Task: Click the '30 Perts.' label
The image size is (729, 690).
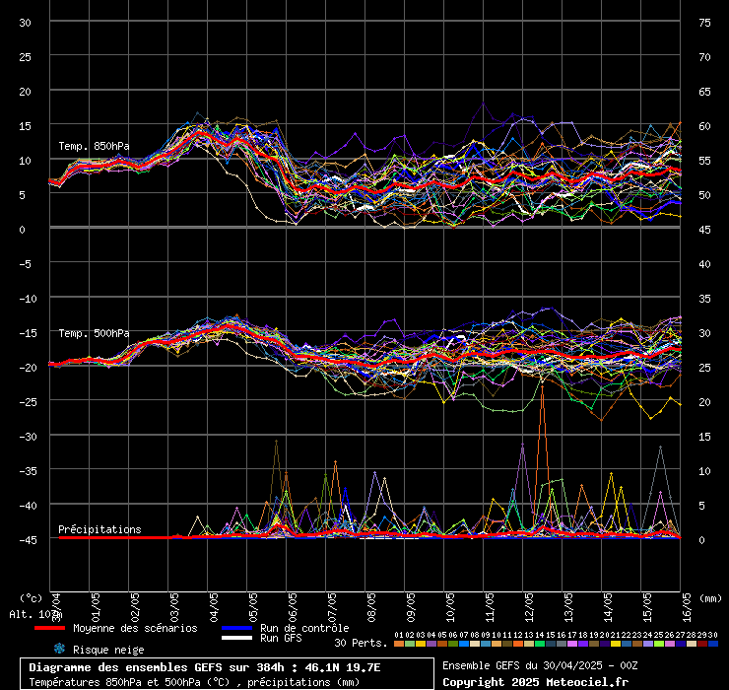Action: tap(361, 643)
